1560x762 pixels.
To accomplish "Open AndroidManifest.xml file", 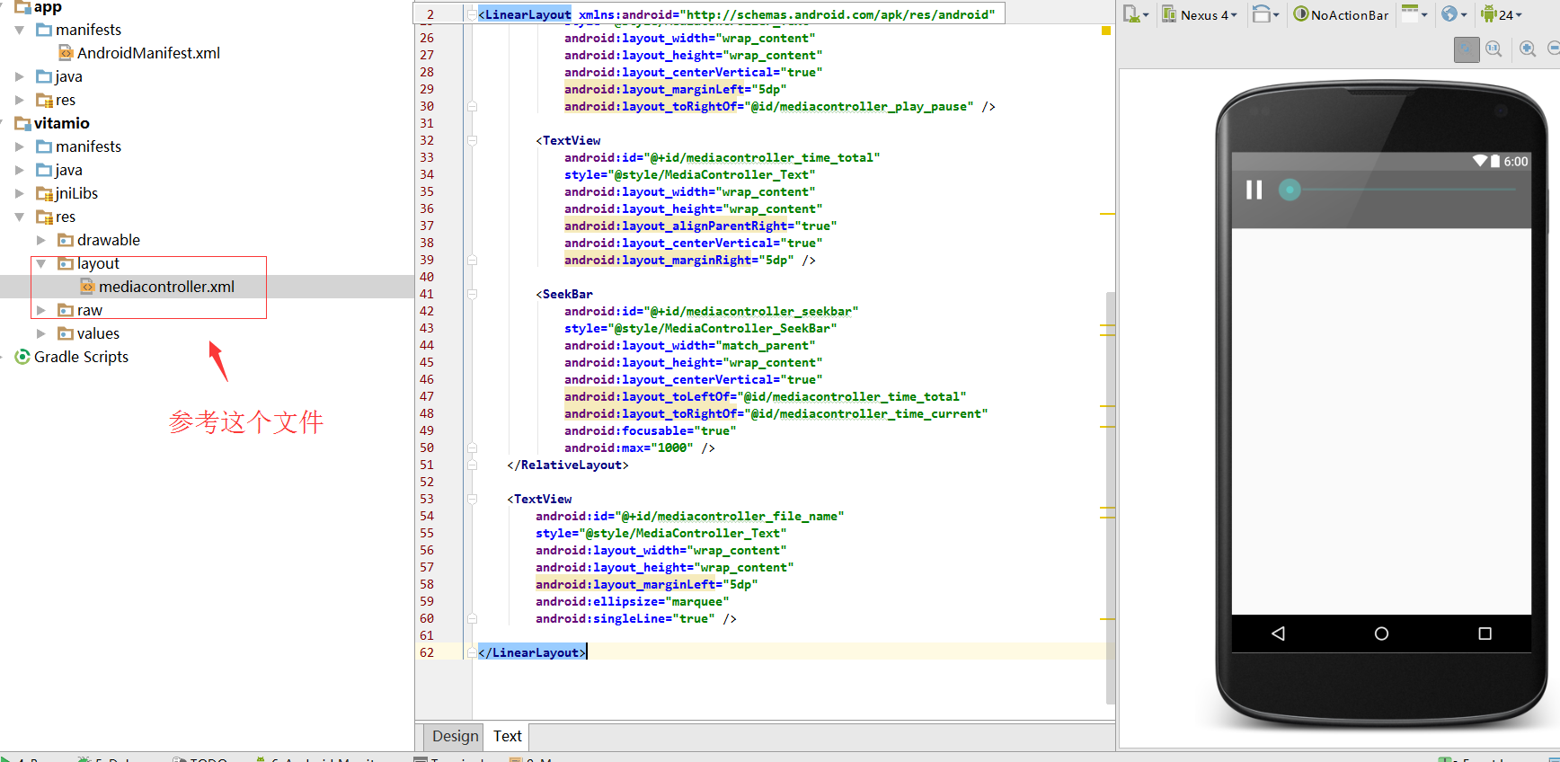I will [x=148, y=53].
